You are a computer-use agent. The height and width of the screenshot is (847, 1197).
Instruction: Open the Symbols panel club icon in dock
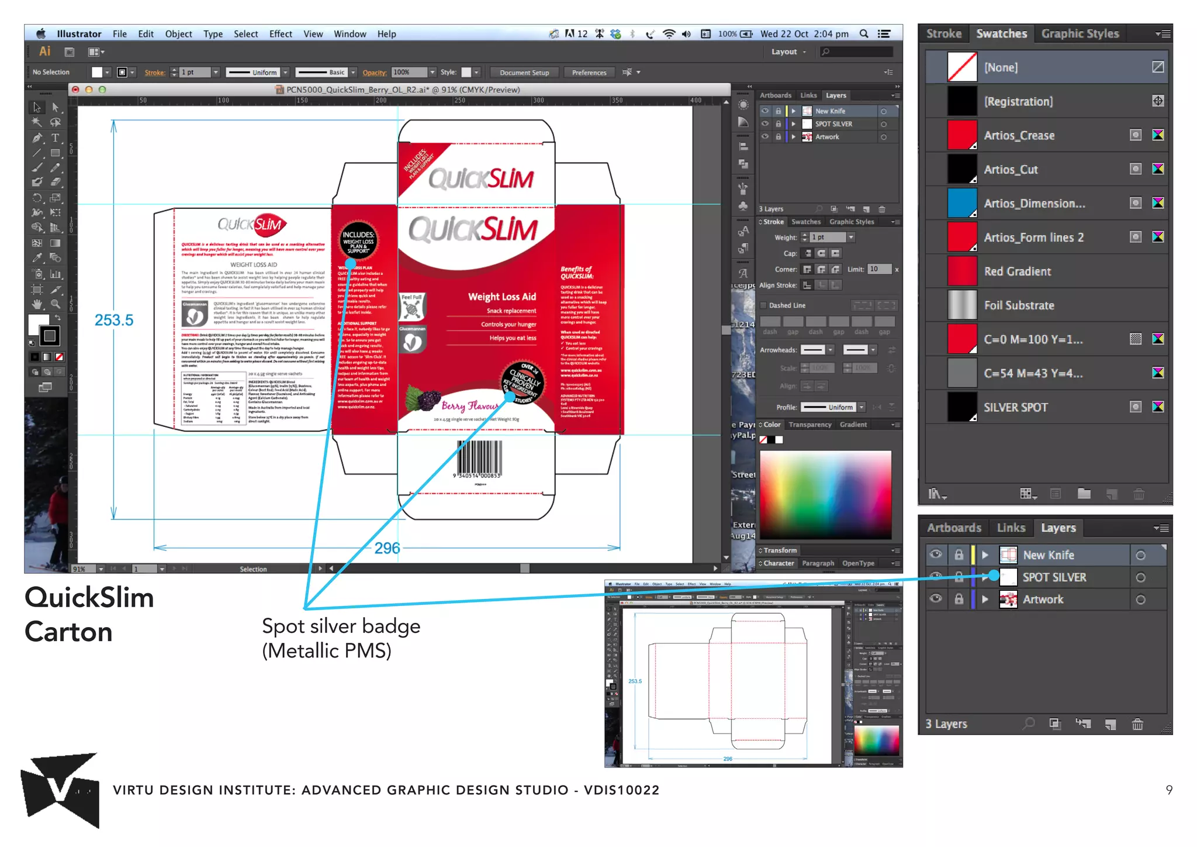click(x=743, y=206)
